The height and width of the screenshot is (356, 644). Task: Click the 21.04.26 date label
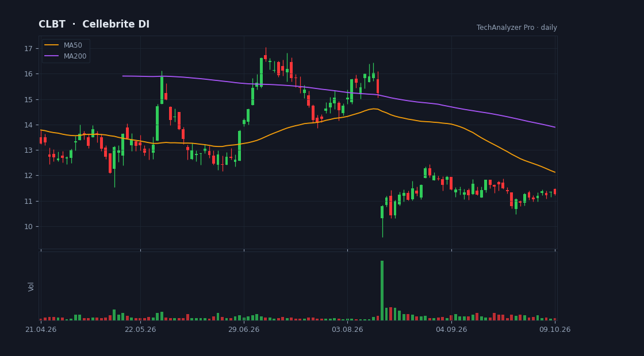pyautogui.click(x=41, y=330)
